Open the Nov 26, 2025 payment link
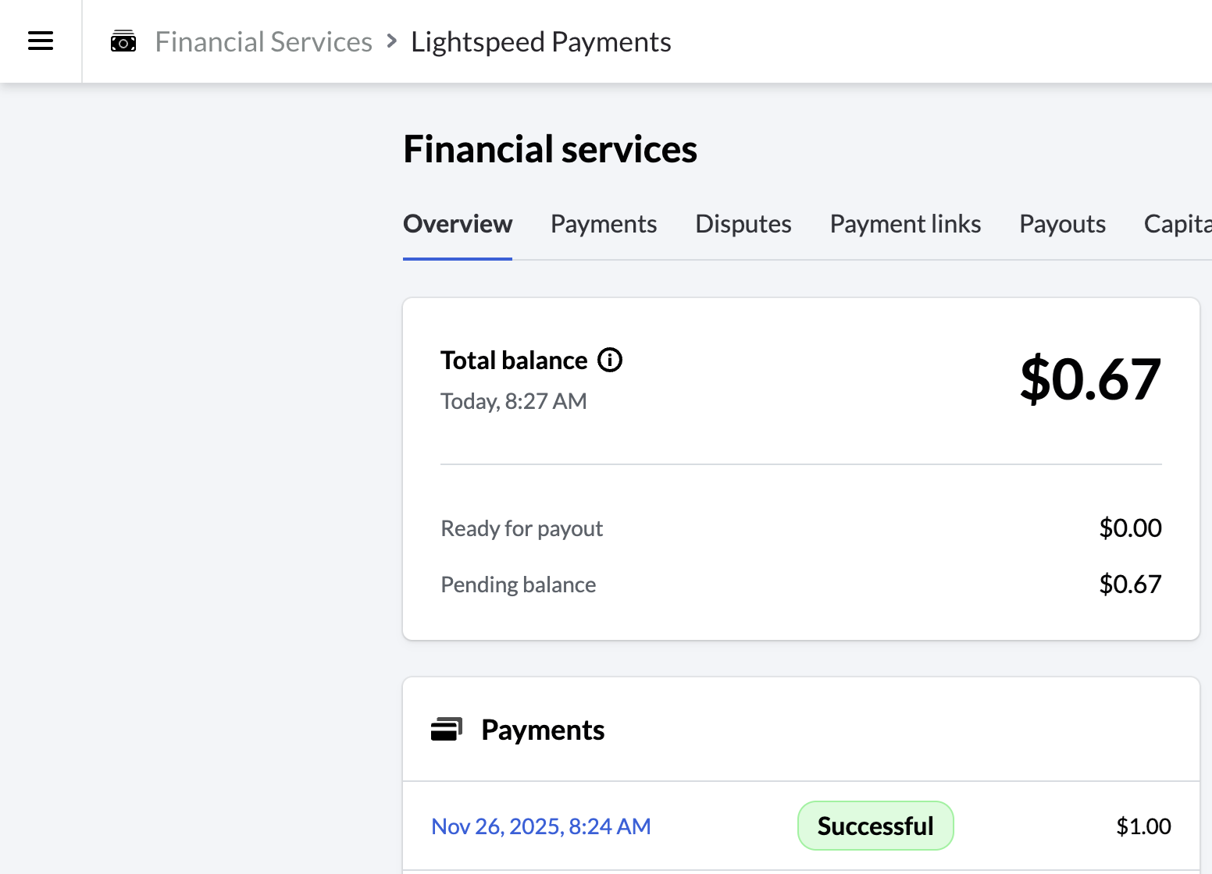 coord(541,826)
